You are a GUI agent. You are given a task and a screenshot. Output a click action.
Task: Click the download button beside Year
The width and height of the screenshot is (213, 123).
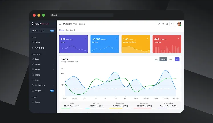[x=177, y=59]
